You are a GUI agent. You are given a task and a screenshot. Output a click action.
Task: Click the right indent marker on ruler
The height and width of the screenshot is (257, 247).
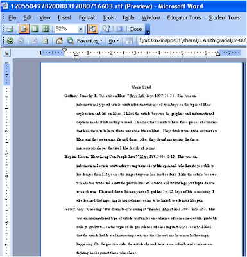click(x=217, y=54)
